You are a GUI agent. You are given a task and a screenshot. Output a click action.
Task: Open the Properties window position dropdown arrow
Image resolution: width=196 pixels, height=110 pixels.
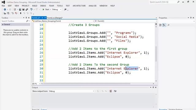tap(188, 18)
